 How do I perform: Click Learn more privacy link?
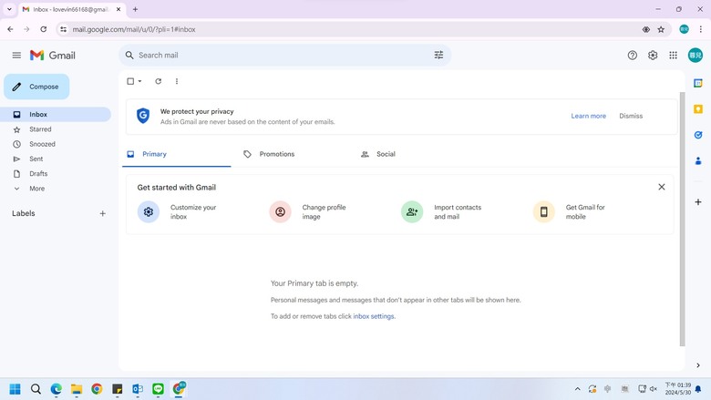coord(588,116)
